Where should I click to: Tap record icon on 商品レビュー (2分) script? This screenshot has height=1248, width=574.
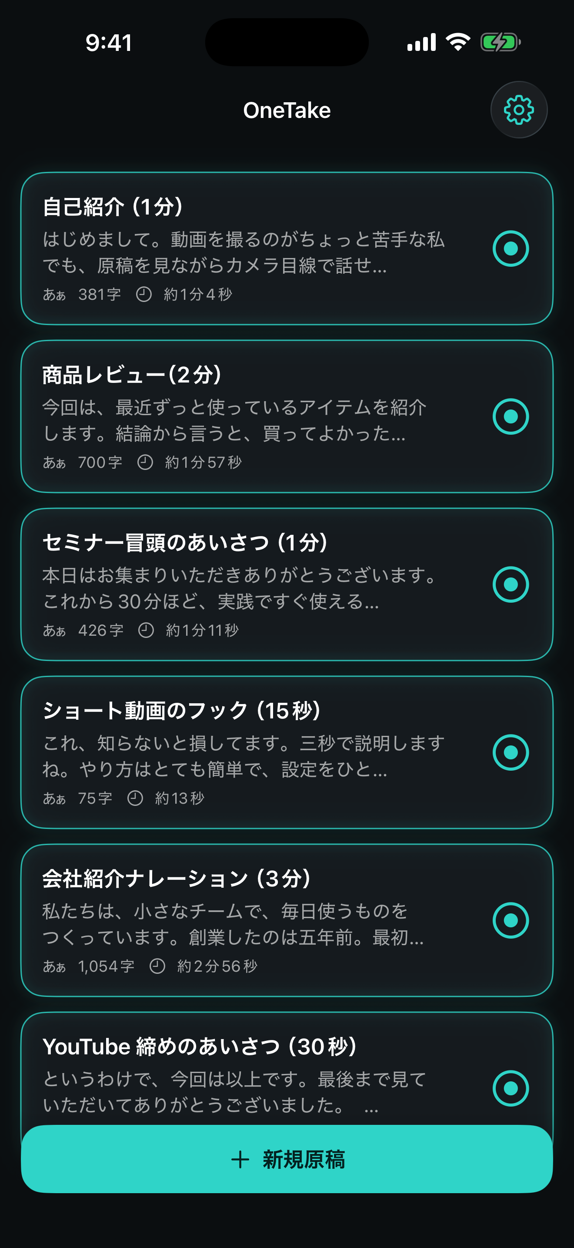[511, 416]
